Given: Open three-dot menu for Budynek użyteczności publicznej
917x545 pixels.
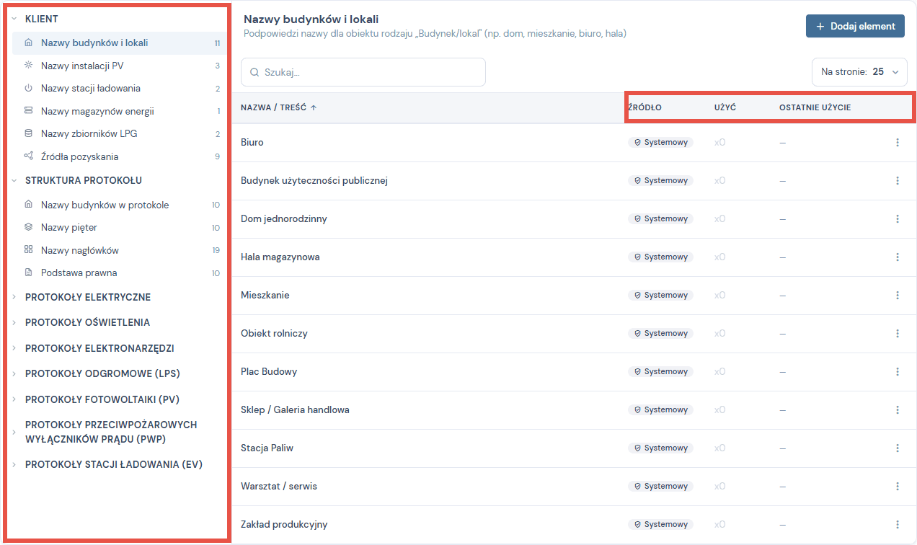Looking at the screenshot, I should [x=898, y=181].
